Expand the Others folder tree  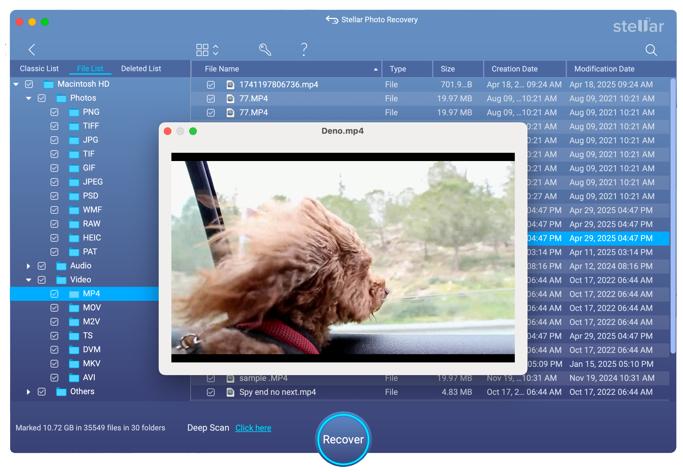coord(28,392)
